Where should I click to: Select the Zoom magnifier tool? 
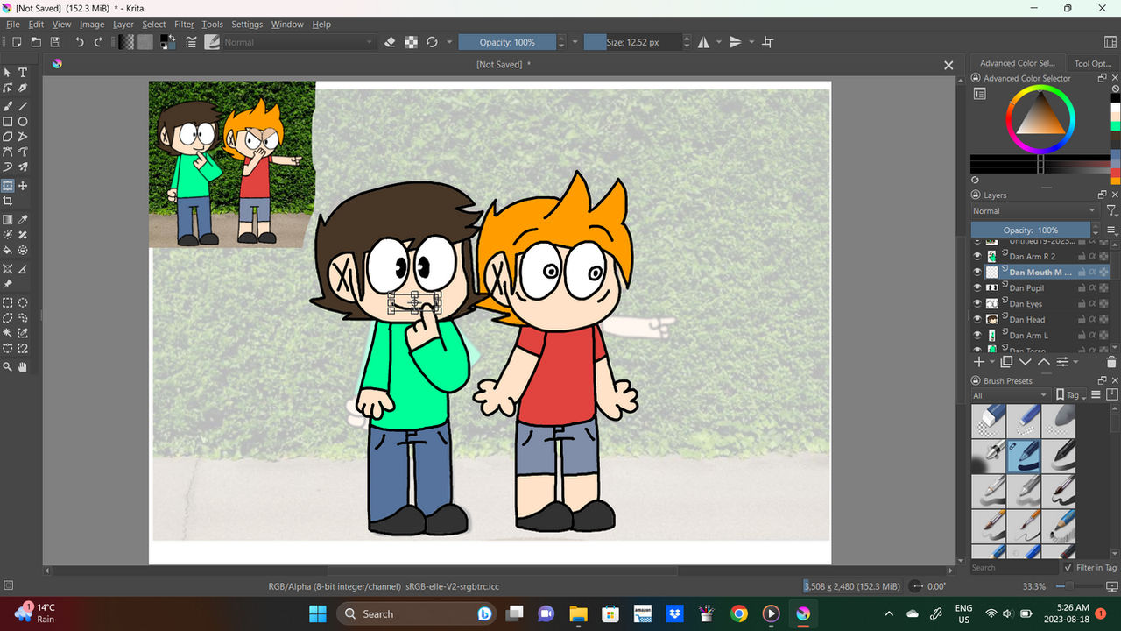[8, 367]
